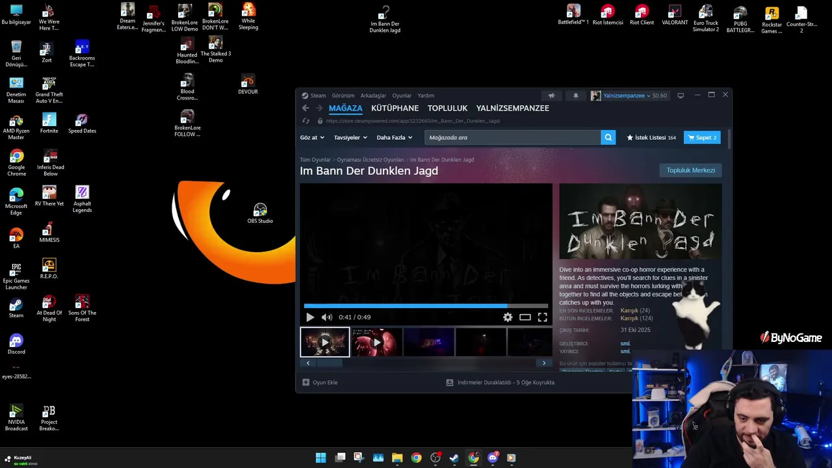The width and height of the screenshot is (832, 468).
Task: Open the Arkadaşlar menu
Action: [x=373, y=96]
